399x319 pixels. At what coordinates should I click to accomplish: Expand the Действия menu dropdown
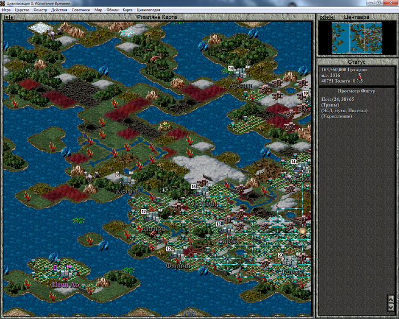59,10
